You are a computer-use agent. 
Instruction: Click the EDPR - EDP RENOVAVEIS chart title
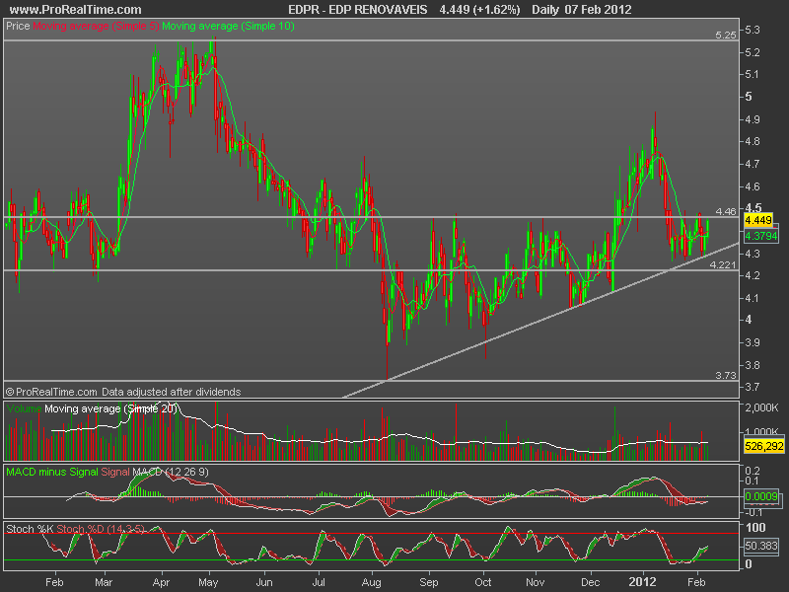coord(358,10)
